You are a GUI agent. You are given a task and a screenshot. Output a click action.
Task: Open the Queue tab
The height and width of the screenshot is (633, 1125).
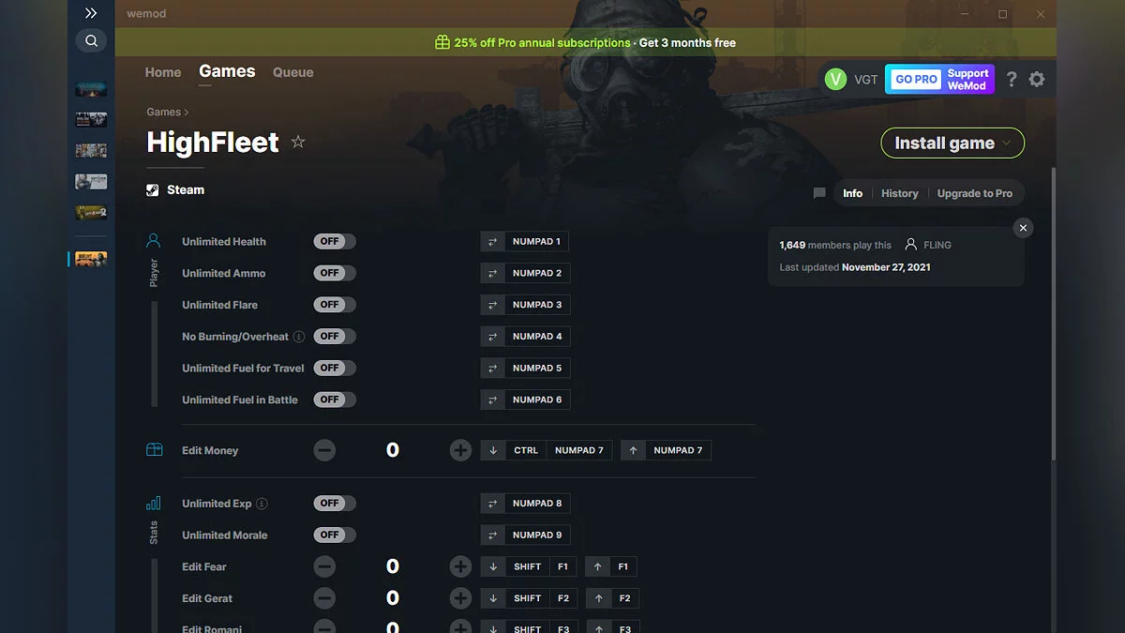293,72
